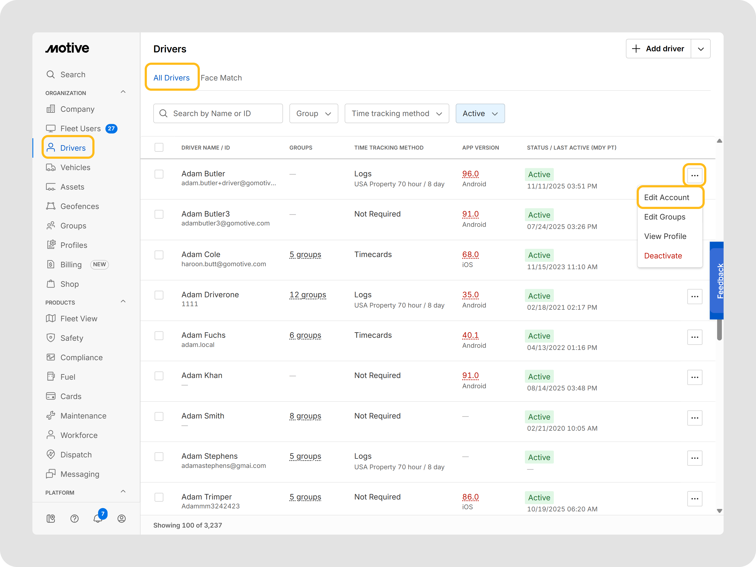Screen dimensions: 756x567
Task: Click the Add driver button
Action: [x=658, y=49]
